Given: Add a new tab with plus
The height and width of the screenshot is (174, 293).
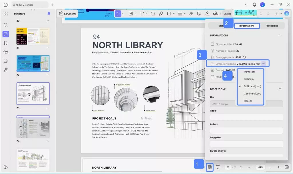Looking at the screenshot, I should [53, 5].
